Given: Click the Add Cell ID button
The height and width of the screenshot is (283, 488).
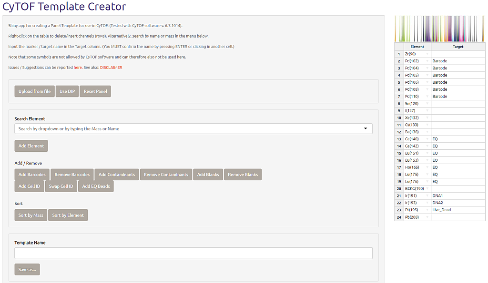Looking at the screenshot, I should point(29,186).
